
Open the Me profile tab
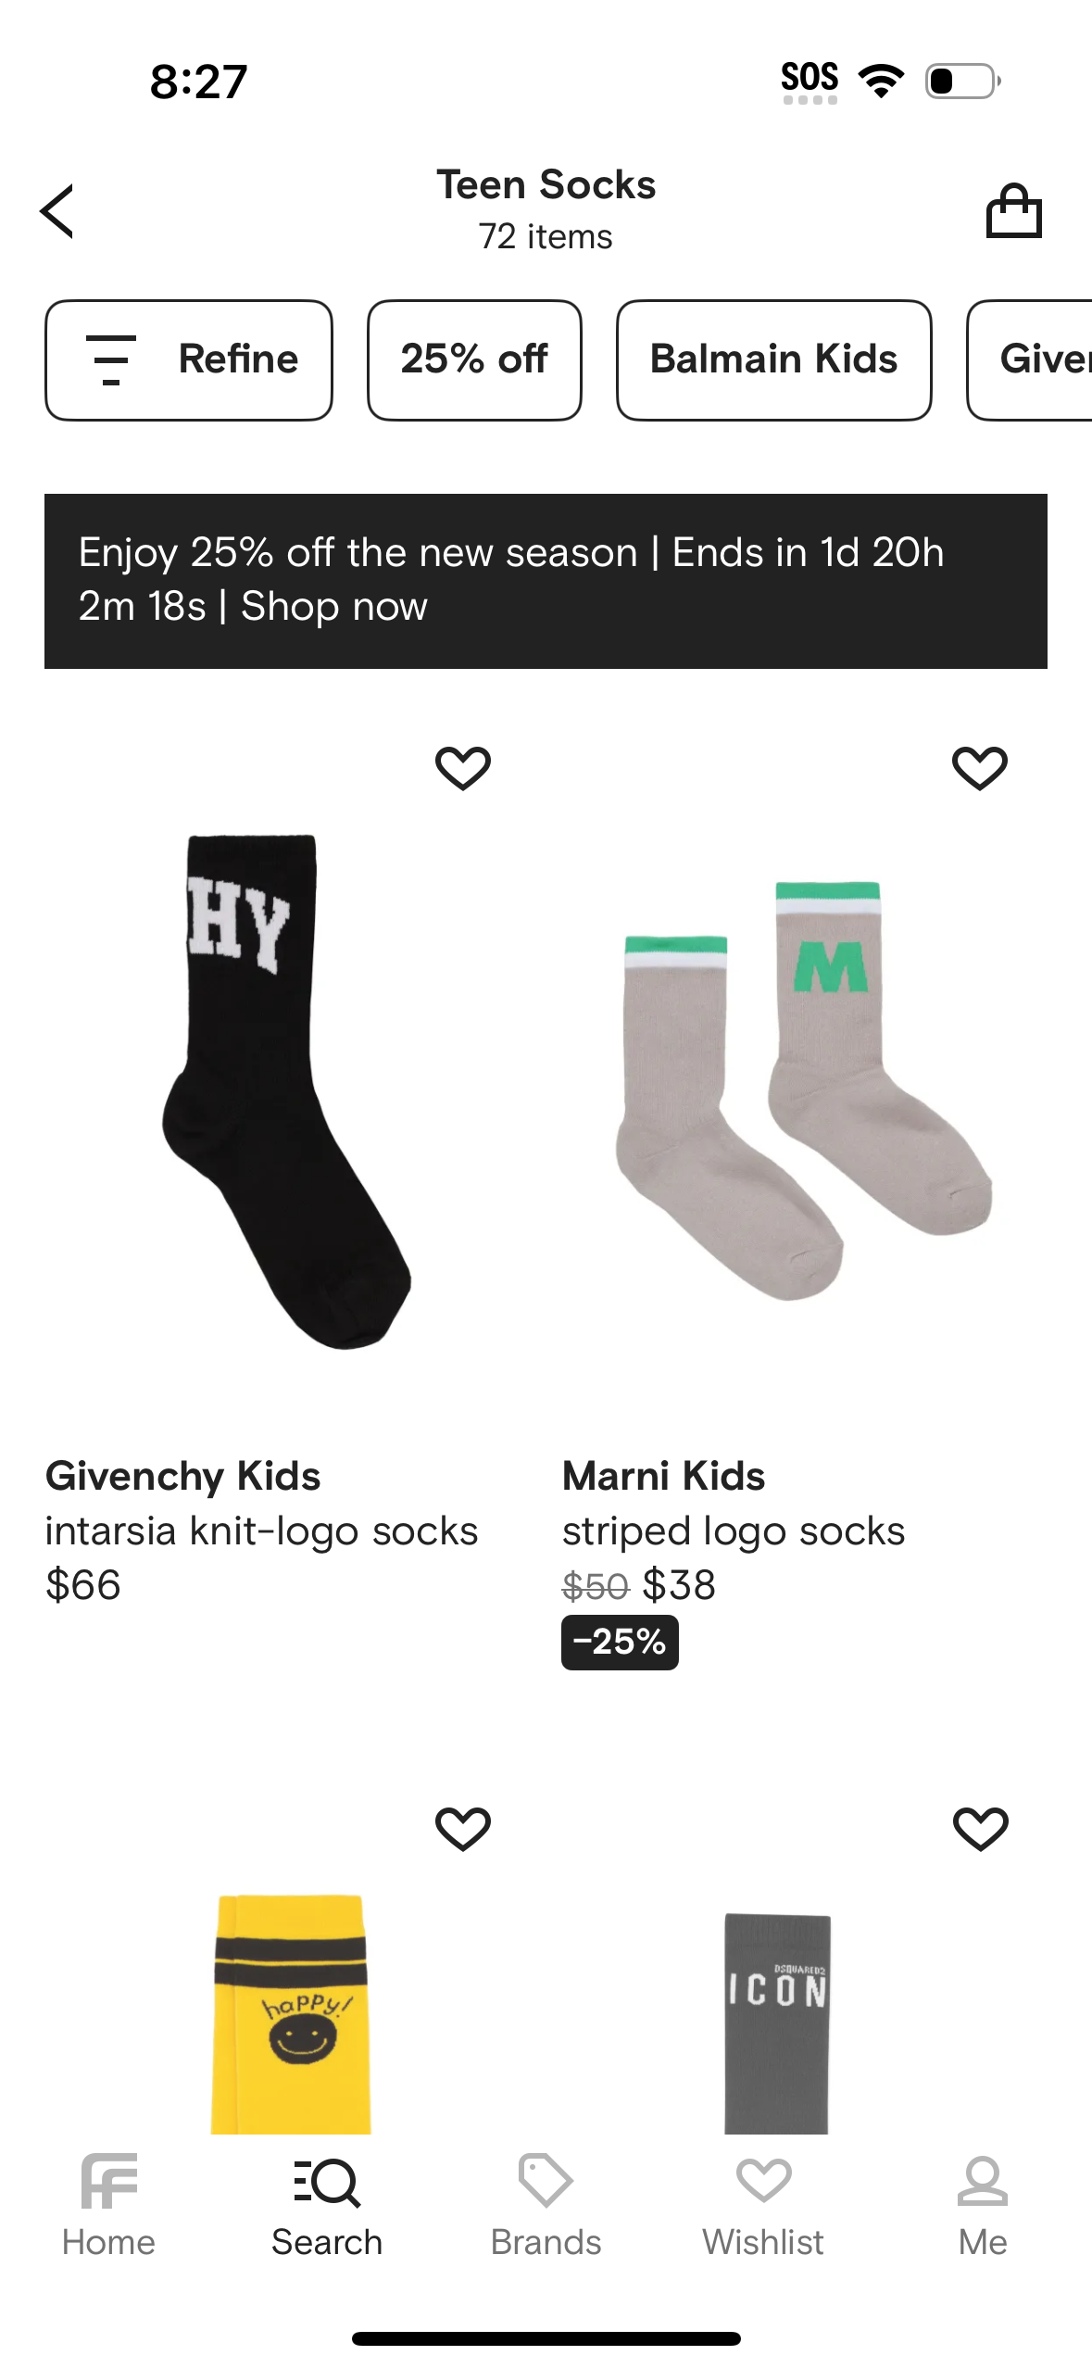click(982, 2206)
